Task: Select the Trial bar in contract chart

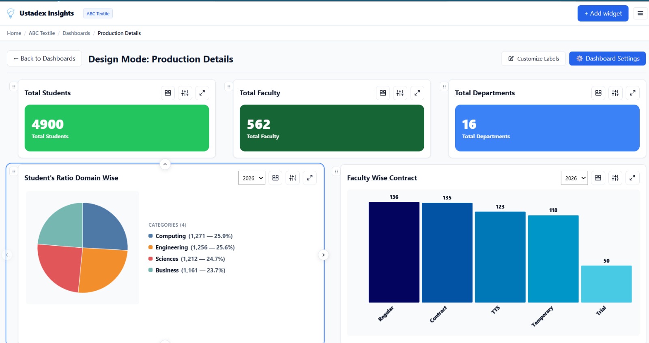Action: 606,284
